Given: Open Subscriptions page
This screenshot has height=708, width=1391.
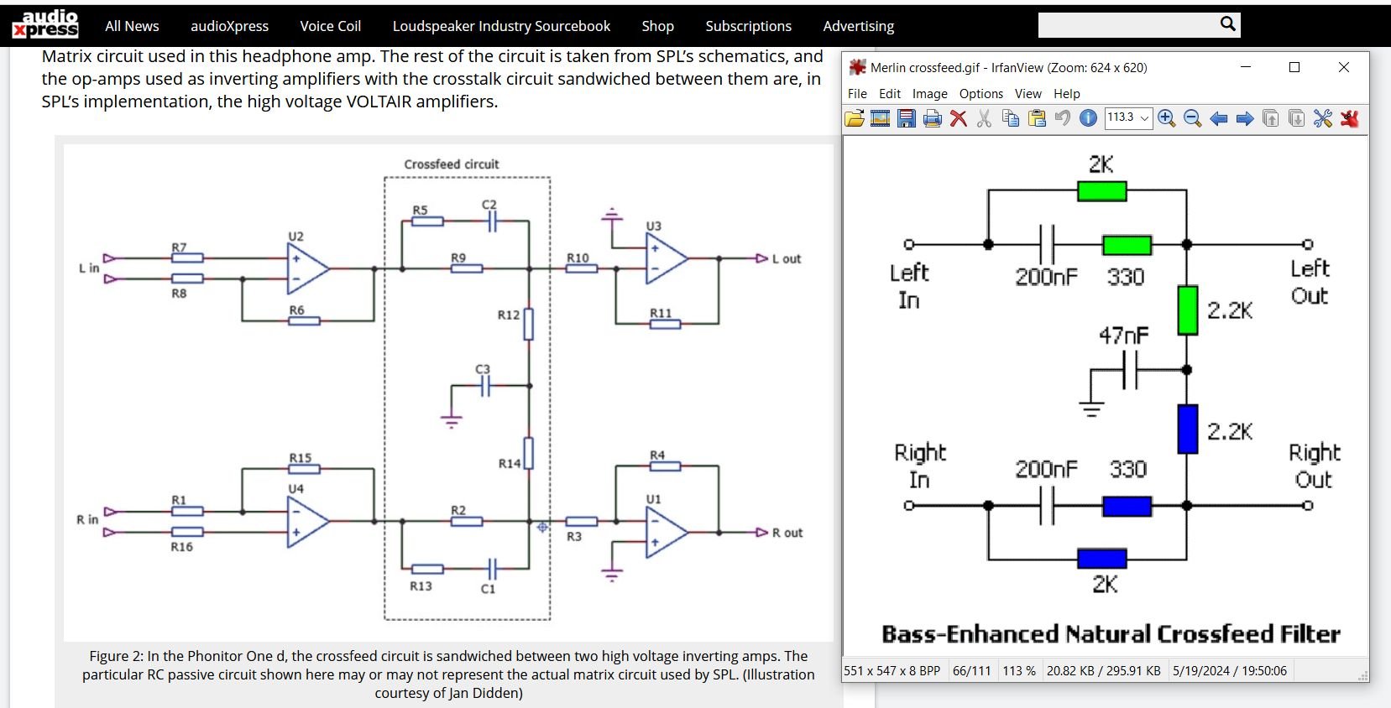Looking at the screenshot, I should [748, 26].
